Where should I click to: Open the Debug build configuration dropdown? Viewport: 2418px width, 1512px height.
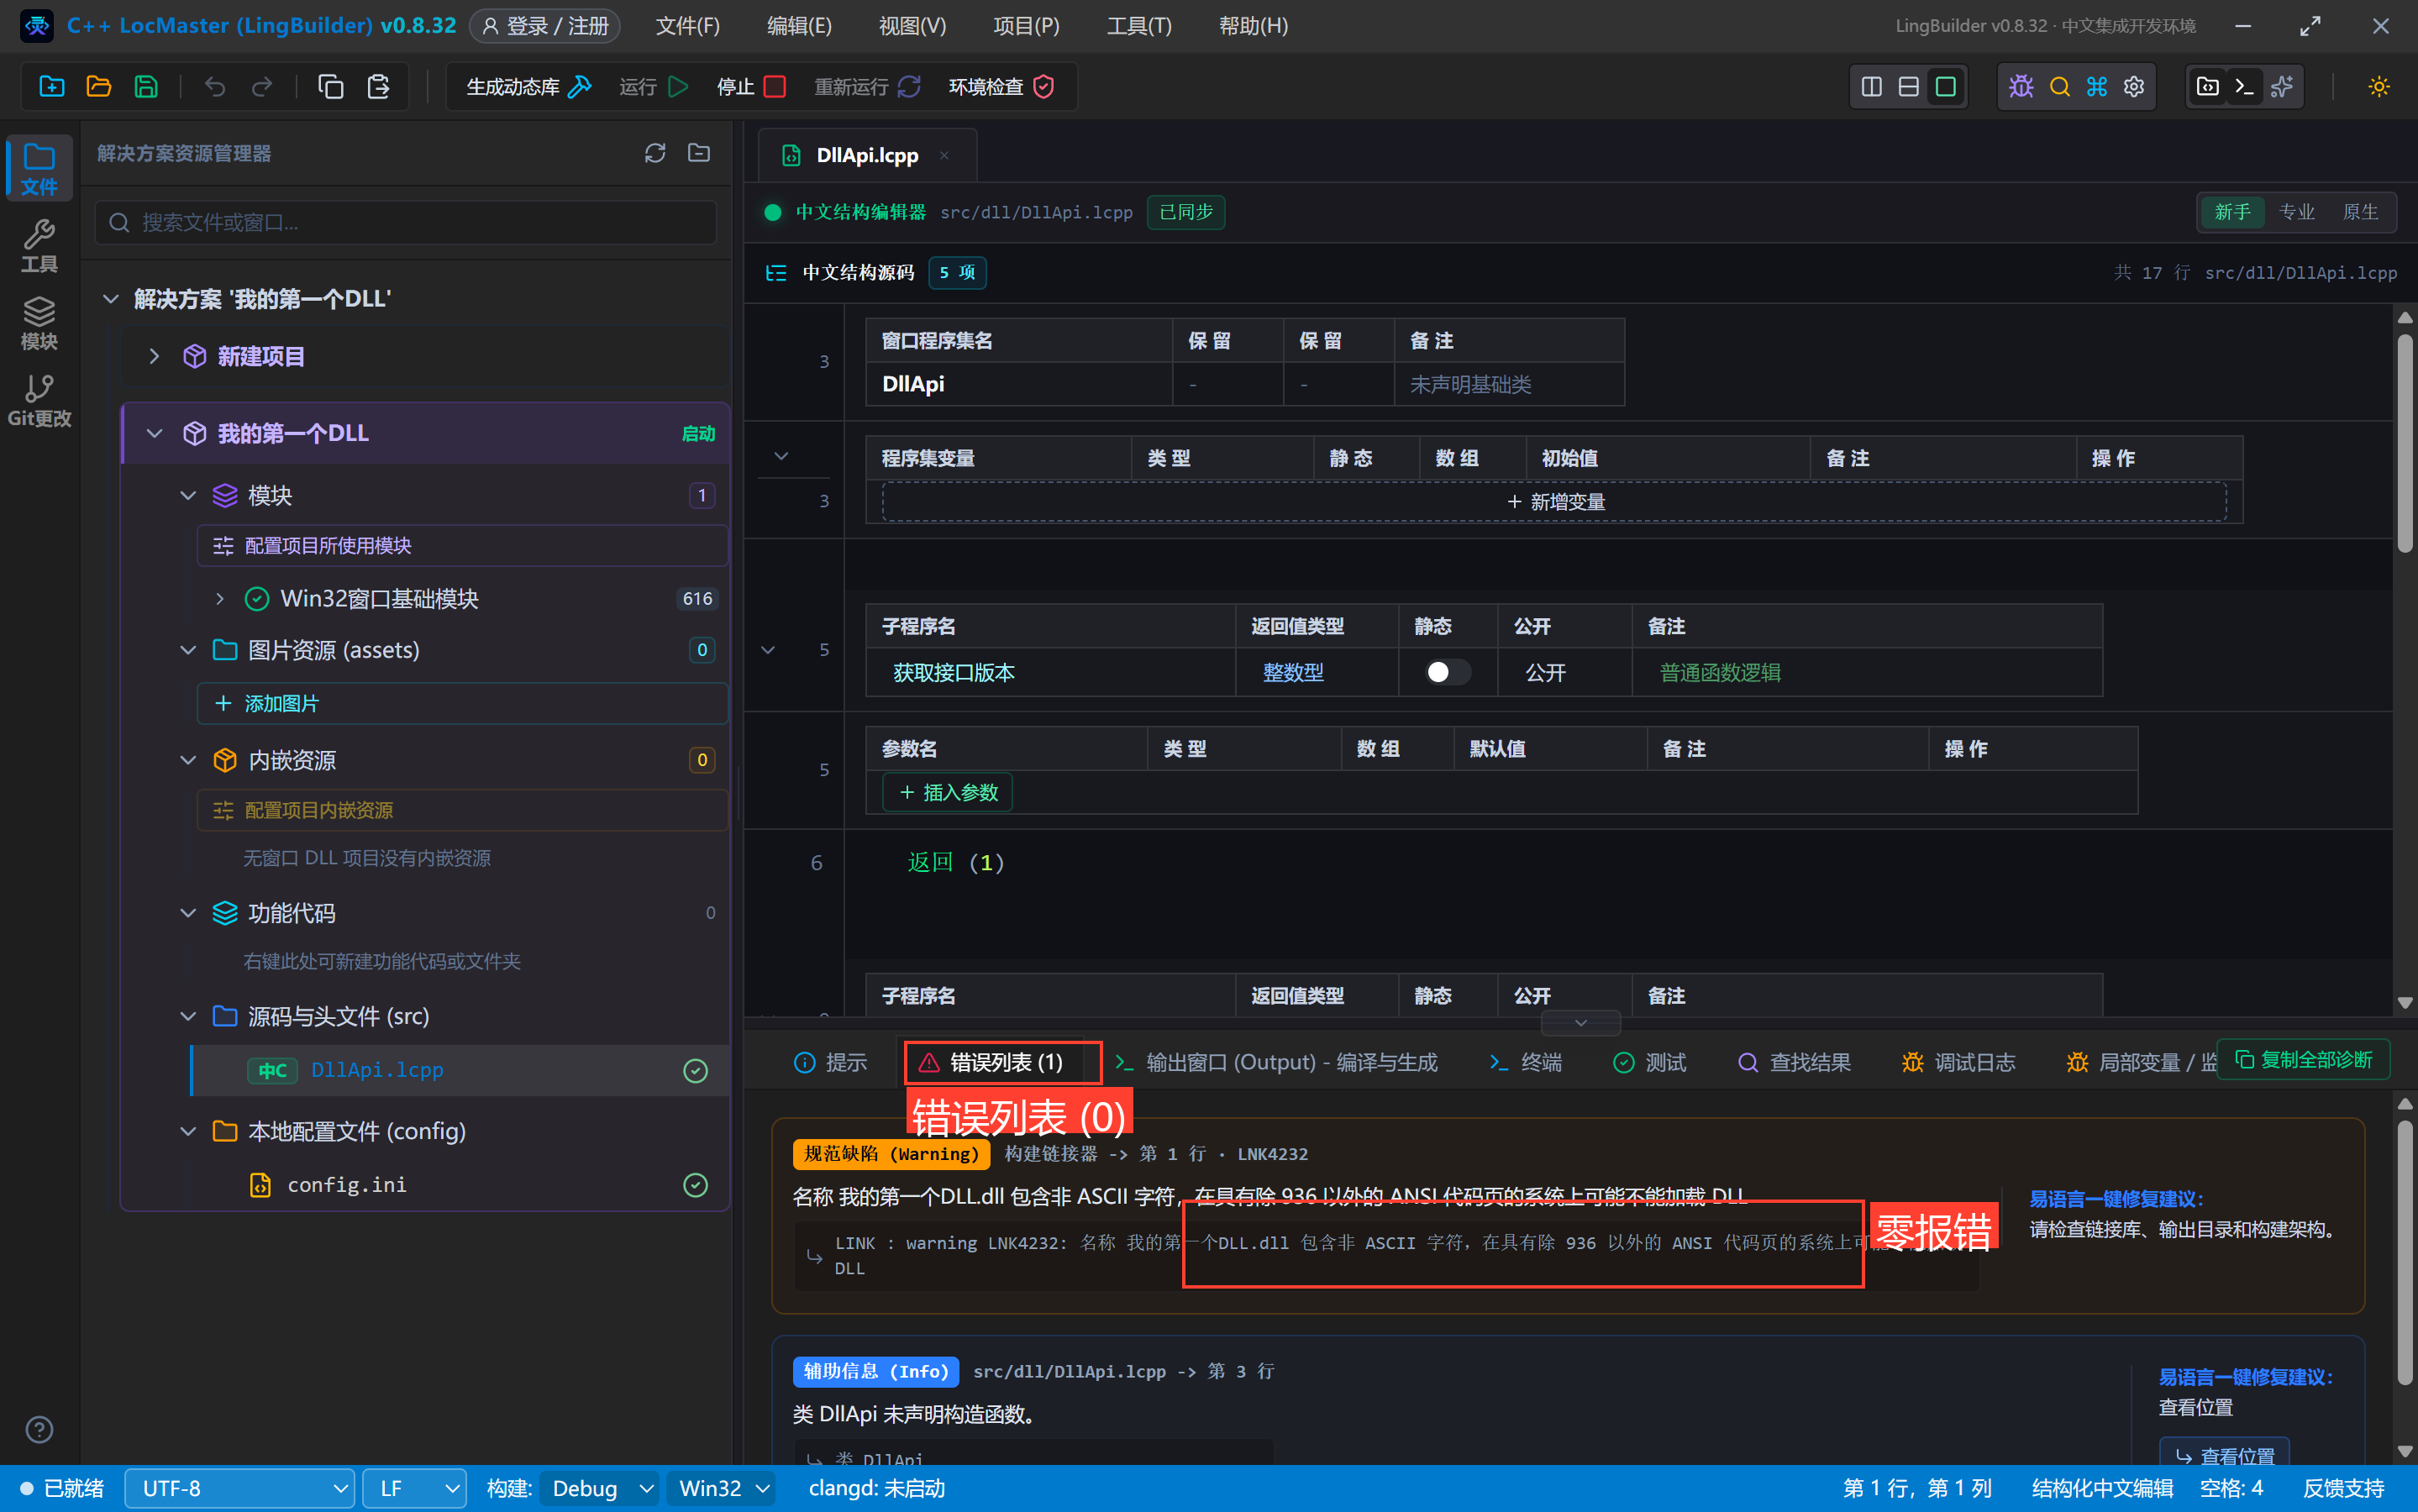pyautogui.click(x=599, y=1488)
